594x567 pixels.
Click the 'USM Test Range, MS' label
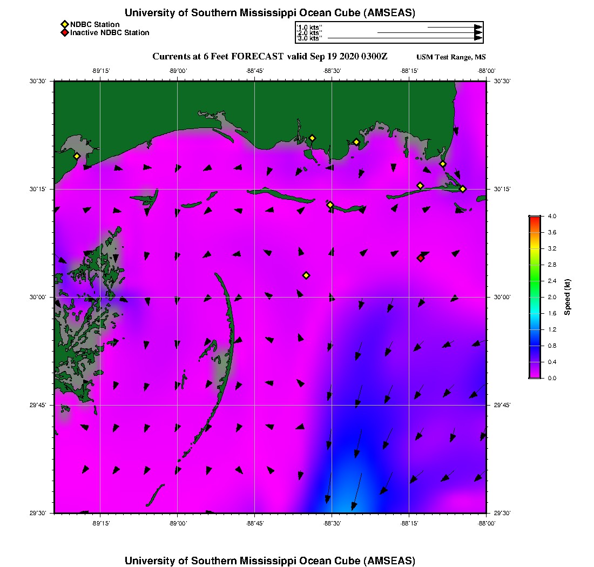click(x=451, y=57)
